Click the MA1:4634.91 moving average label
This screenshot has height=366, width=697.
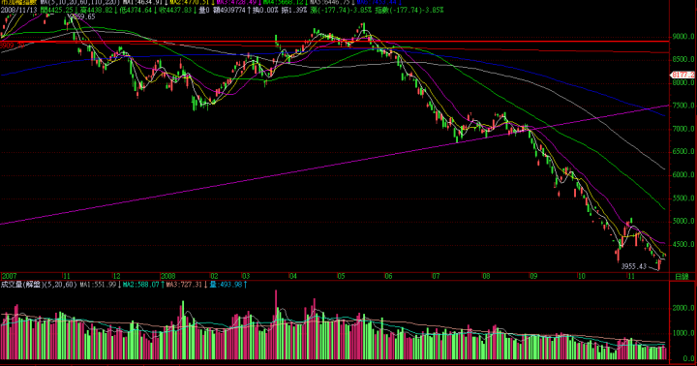pyautogui.click(x=142, y=3)
